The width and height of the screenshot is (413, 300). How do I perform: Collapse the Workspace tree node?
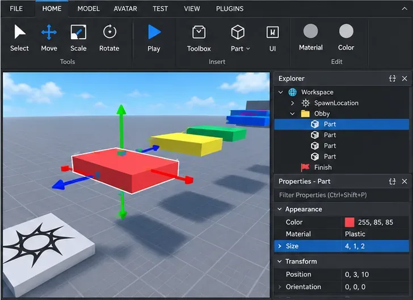click(281, 92)
